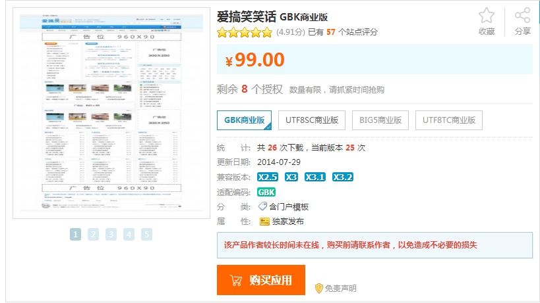Open the template preview screenshot
This screenshot has width=540, height=303.
[x=111, y=113]
